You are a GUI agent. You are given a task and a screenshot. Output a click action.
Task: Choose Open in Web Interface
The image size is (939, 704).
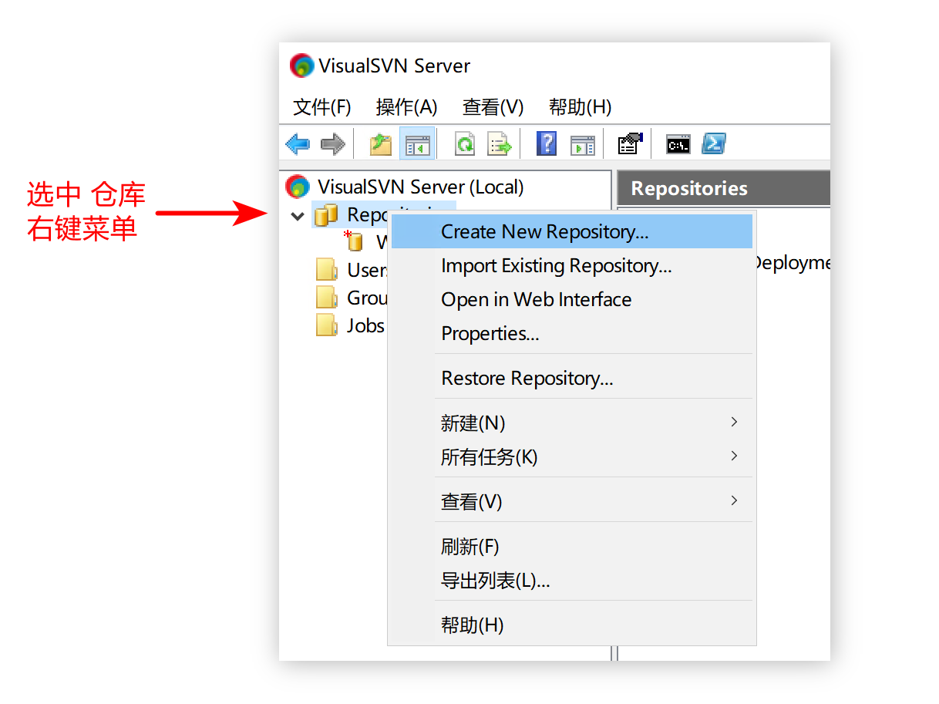coord(571,299)
